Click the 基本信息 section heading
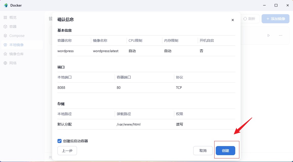 tap(65, 30)
